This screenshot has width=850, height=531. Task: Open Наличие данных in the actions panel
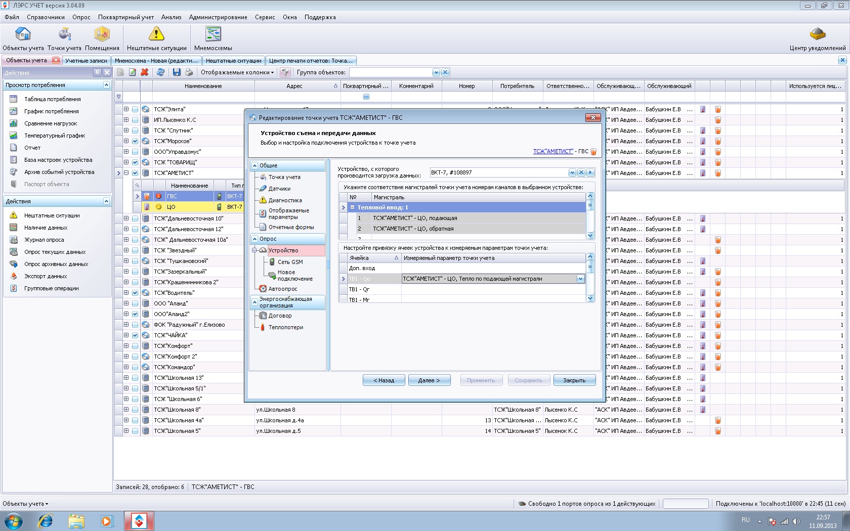point(46,228)
